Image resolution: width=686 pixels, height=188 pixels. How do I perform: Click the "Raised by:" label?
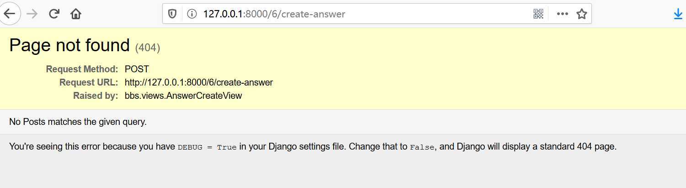[96, 96]
